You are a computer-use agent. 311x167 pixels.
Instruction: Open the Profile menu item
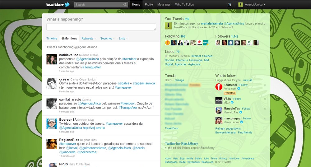click(x=149, y=5)
